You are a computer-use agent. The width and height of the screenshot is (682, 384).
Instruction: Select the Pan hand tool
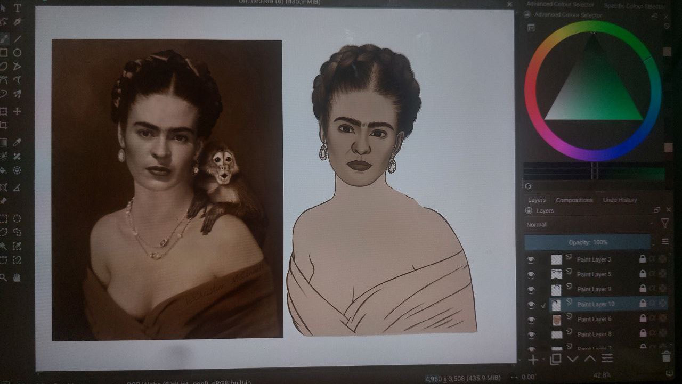point(18,277)
